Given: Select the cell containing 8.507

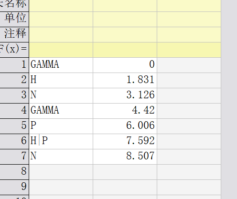Looking at the screenshot, I should point(125,157).
